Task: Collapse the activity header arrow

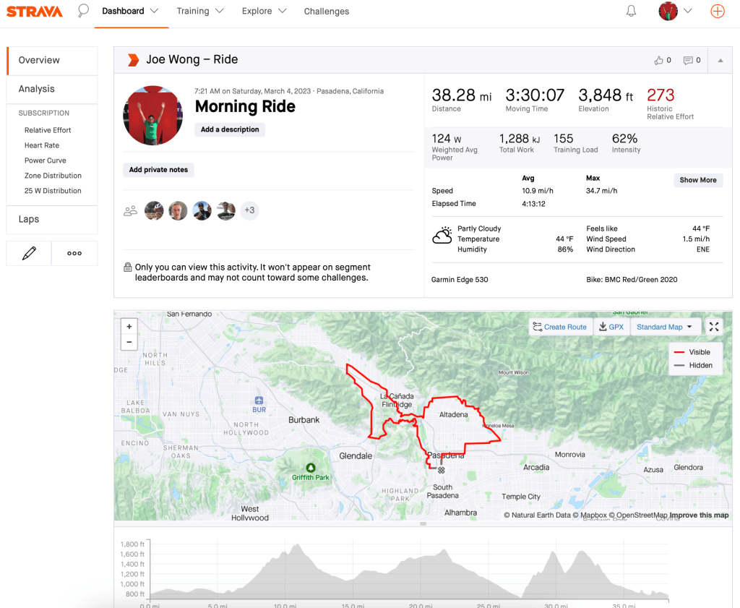Action: [720, 60]
